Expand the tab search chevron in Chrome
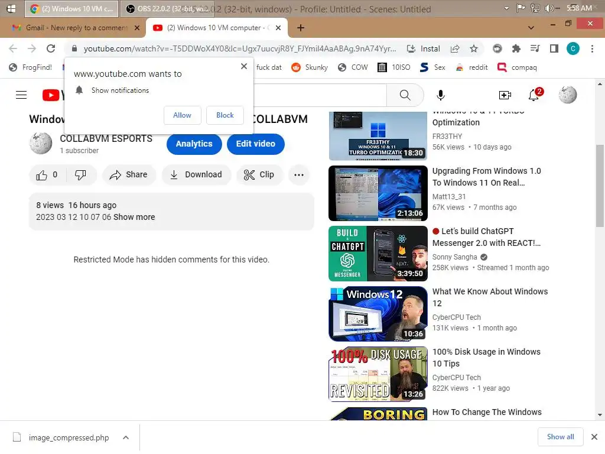The height and width of the screenshot is (454, 605). pos(531,27)
